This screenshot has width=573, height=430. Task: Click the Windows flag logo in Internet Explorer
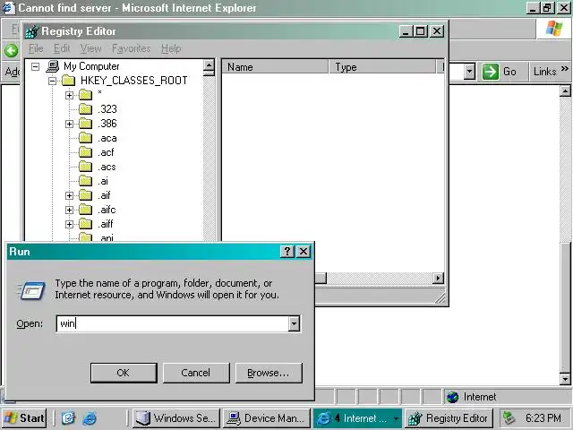click(x=554, y=29)
